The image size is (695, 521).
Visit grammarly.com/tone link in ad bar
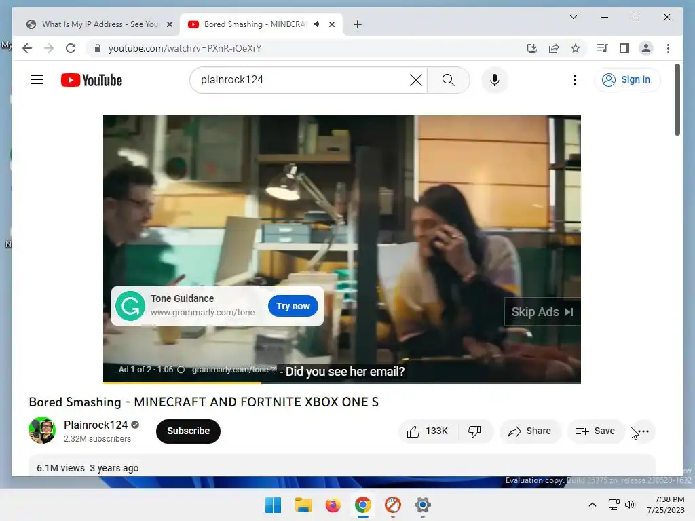[x=234, y=370]
